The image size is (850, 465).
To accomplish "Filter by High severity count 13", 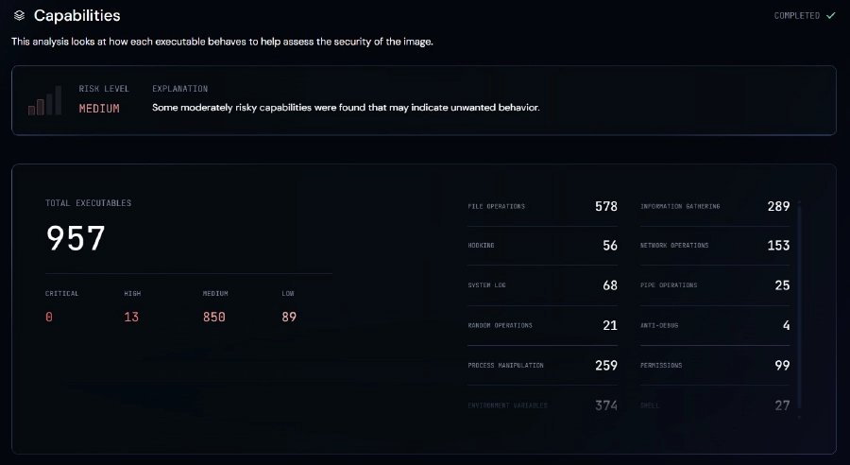I will 131,317.
